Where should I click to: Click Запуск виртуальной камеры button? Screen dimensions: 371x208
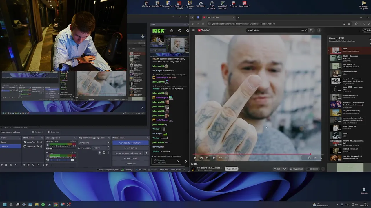point(128,153)
